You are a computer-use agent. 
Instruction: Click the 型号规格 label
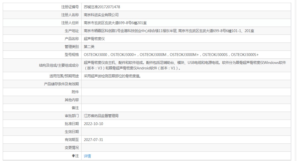[72, 55]
